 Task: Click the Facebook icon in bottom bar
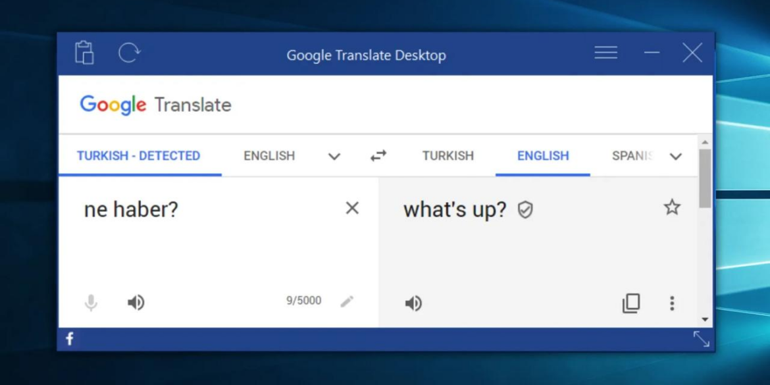pos(70,339)
